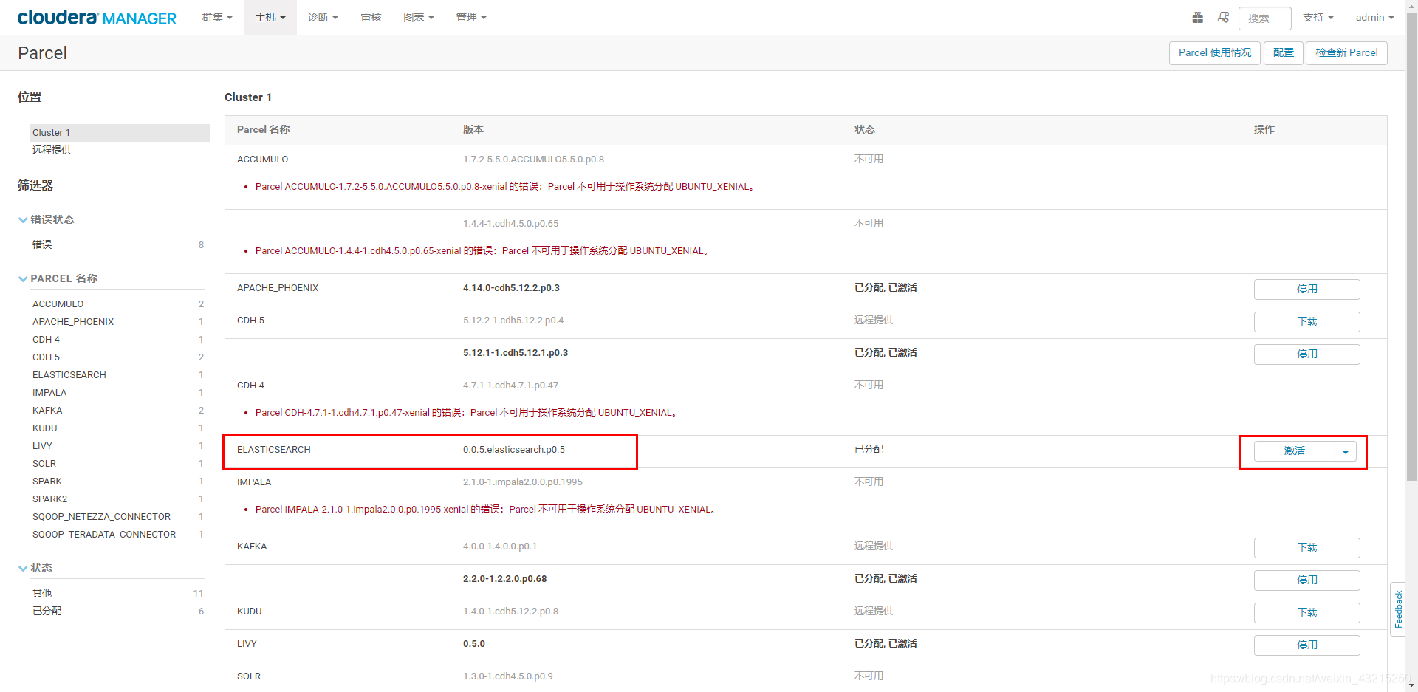Click the Parcel 使用情况 button

[1215, 52]
